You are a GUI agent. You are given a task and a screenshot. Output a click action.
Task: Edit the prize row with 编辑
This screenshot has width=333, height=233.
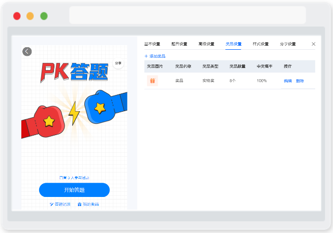[288, 81]
